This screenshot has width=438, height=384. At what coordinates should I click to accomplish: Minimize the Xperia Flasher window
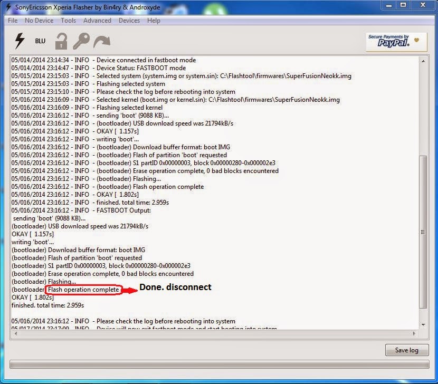click(x=389, y=5)
